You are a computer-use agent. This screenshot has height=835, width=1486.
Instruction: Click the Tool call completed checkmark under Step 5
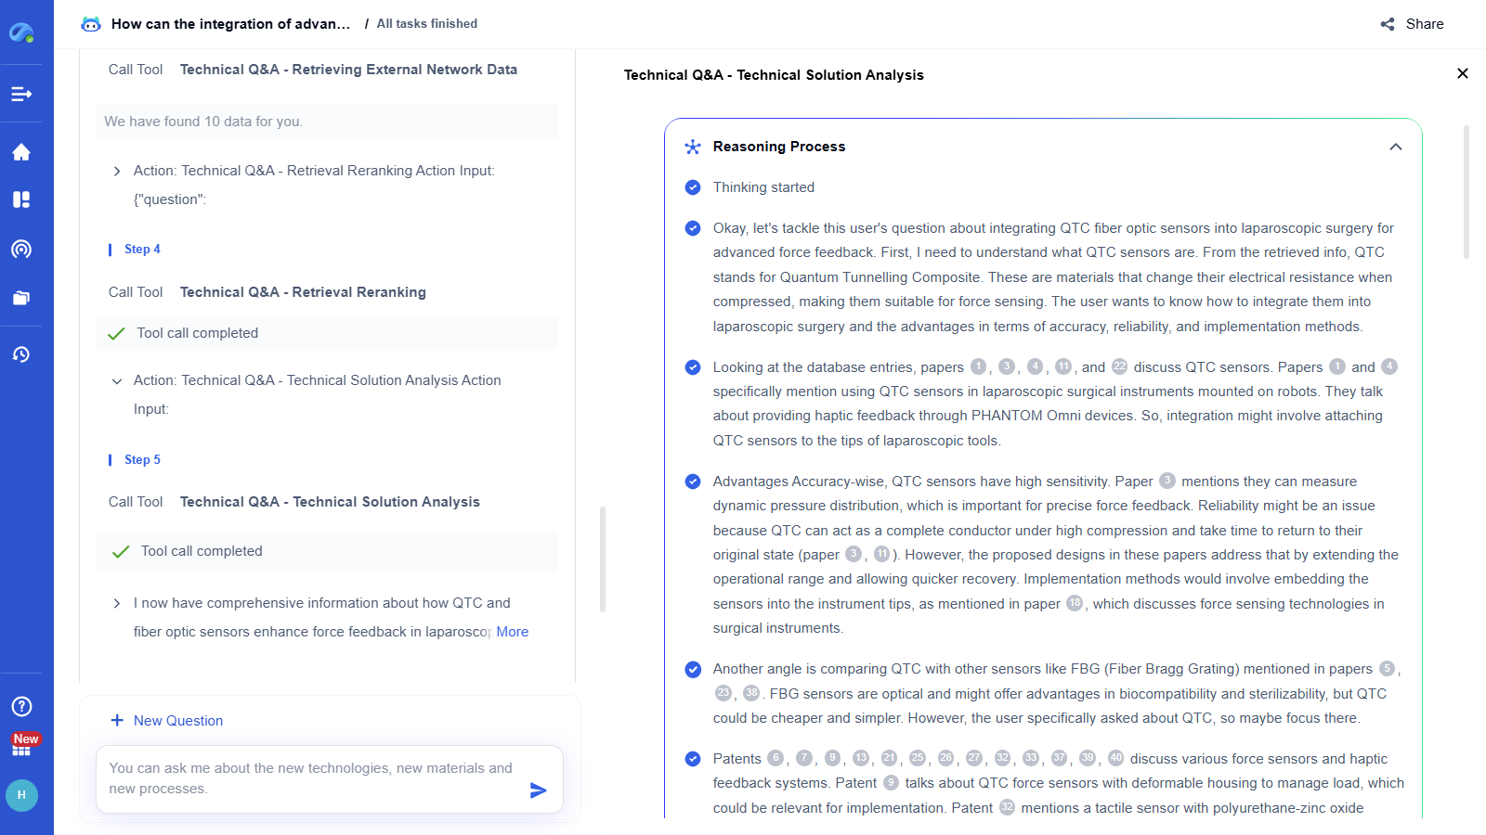[120, 550]
